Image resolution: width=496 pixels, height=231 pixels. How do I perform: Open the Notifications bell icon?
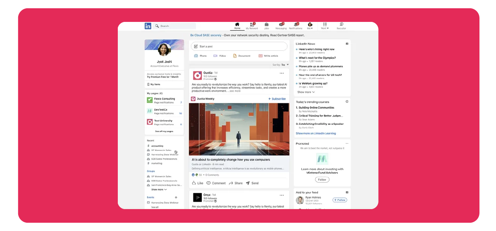(x=296, y=24)
